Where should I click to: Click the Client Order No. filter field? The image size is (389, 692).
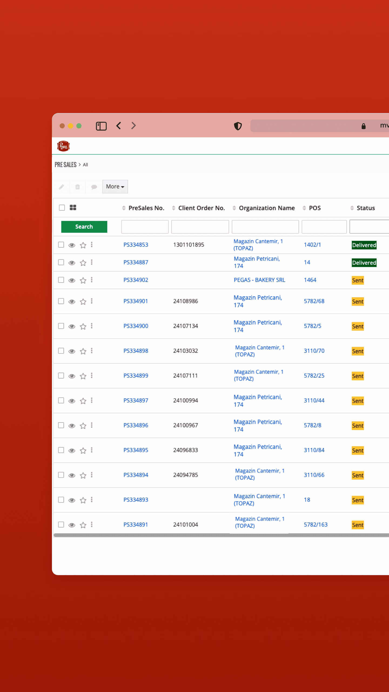coord(200,227)
